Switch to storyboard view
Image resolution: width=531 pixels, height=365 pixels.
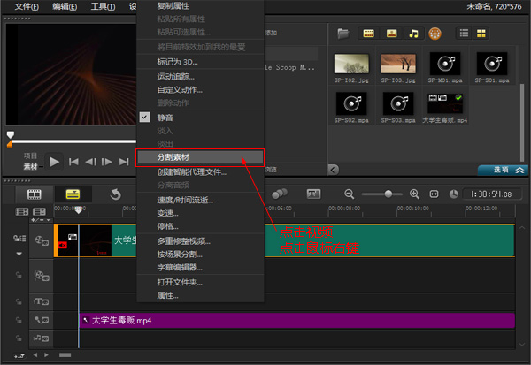tap(35, 194)
